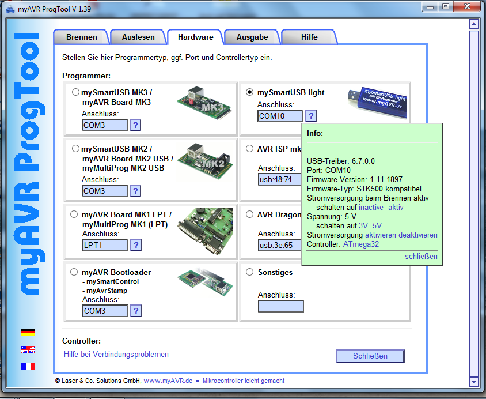Viewport: 486px width, 399px height.
Task: Edit the COM10 port field
Action: pos(280,116)
